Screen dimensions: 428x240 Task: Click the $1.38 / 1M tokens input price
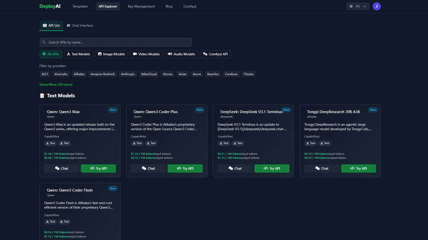56,154
